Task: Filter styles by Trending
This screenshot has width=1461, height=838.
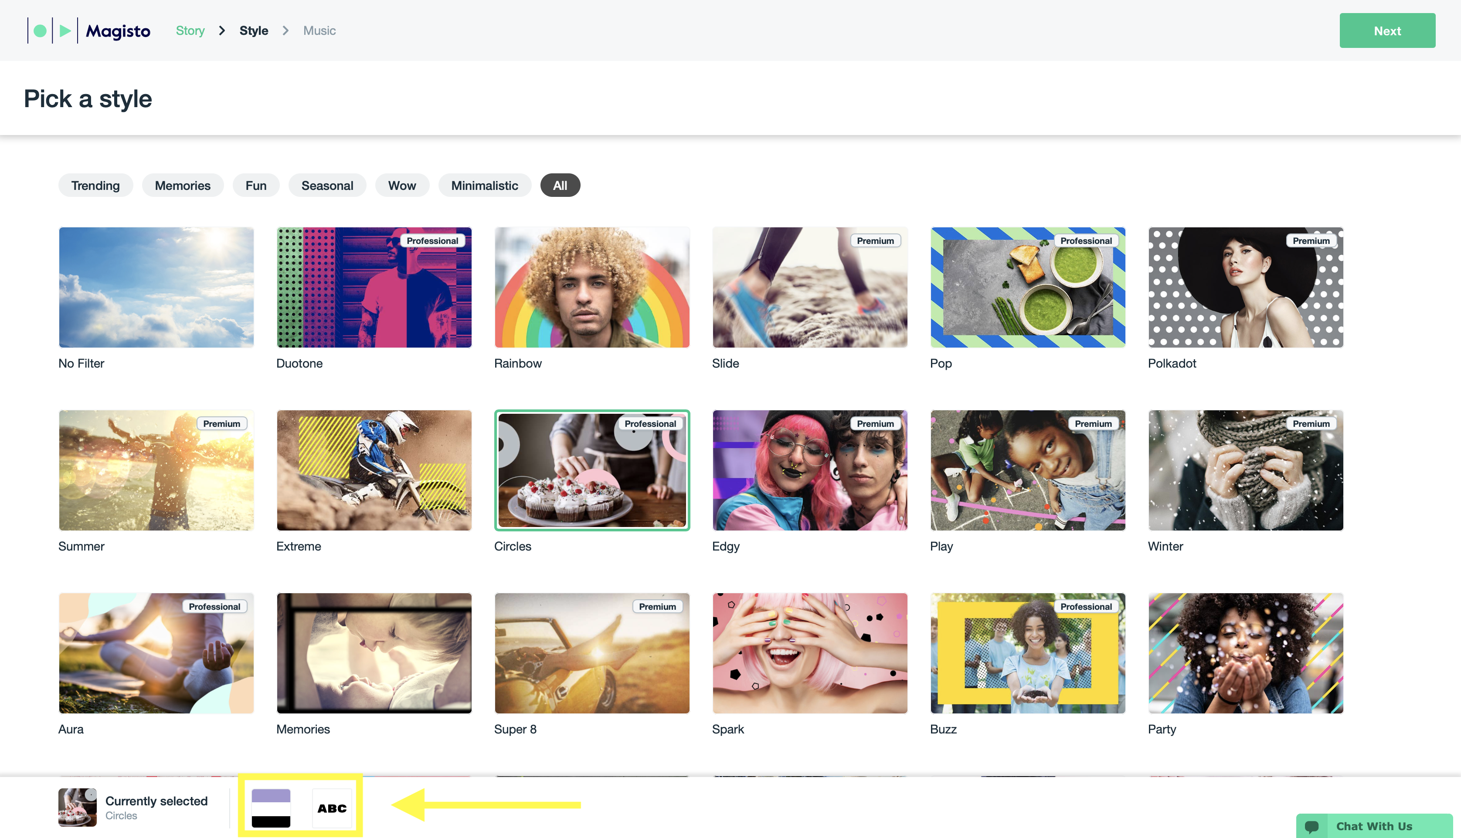Action: tap(95, 186)
